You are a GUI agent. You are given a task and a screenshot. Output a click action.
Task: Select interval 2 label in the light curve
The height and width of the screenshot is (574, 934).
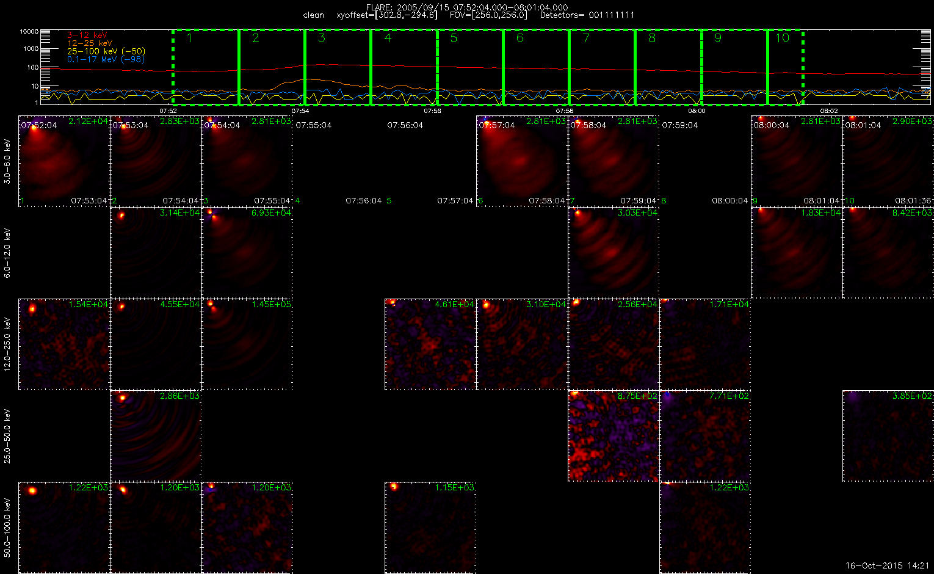coord(256,38)
